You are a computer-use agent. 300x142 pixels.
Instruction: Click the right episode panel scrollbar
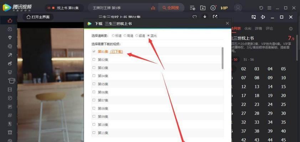tap(297, 48)
